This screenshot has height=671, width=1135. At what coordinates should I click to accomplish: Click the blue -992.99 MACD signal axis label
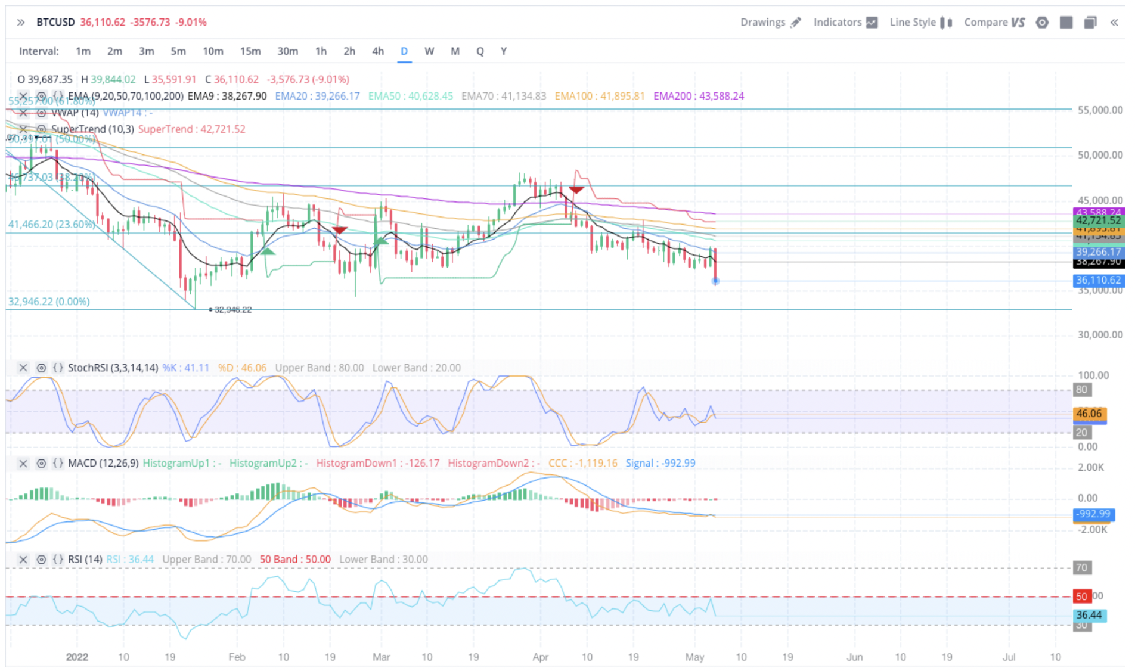tap(1093, 514)
